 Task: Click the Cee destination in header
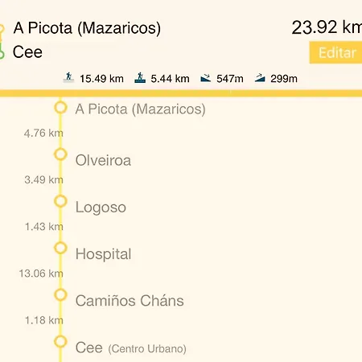coord(27,52)
